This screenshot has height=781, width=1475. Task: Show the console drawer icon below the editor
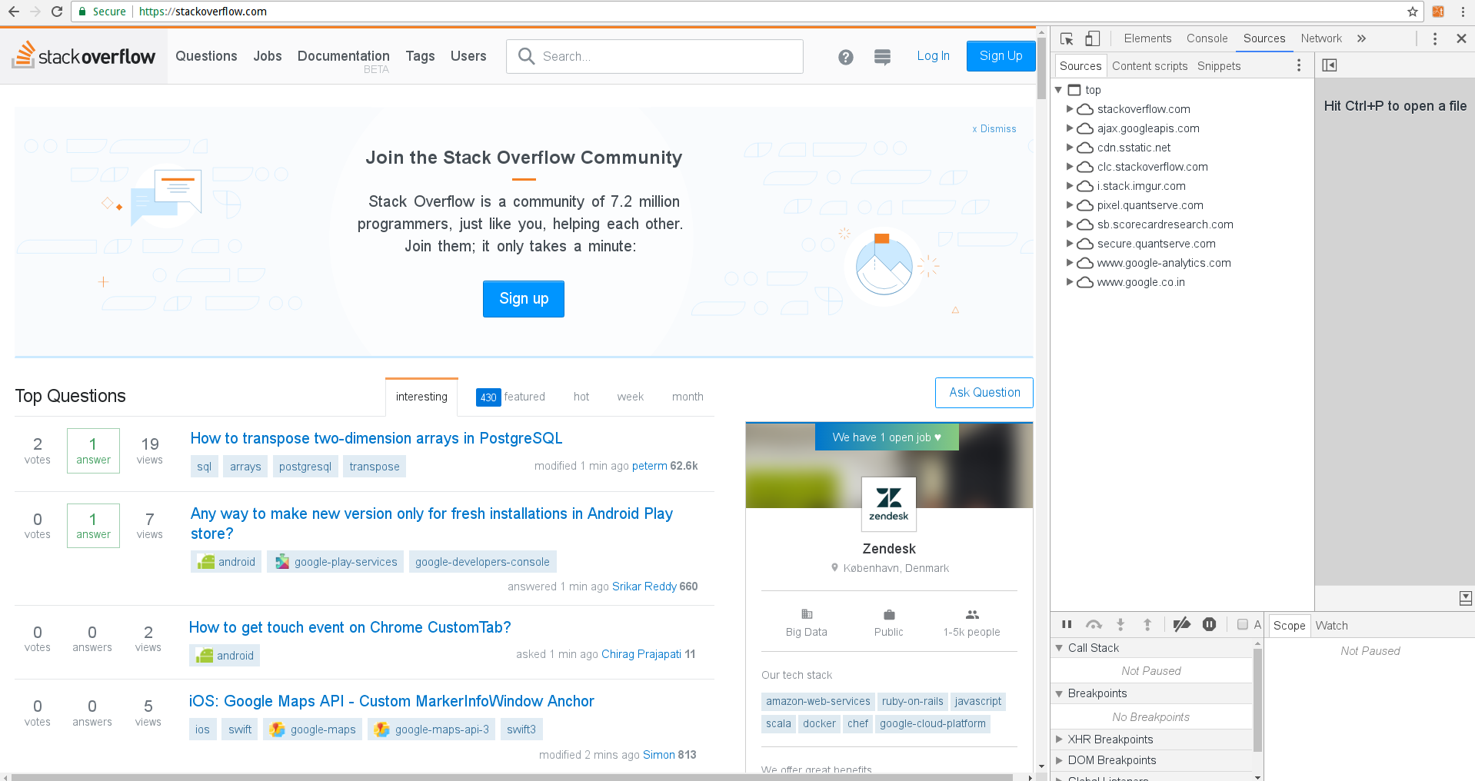click(x=1466, y=598)
